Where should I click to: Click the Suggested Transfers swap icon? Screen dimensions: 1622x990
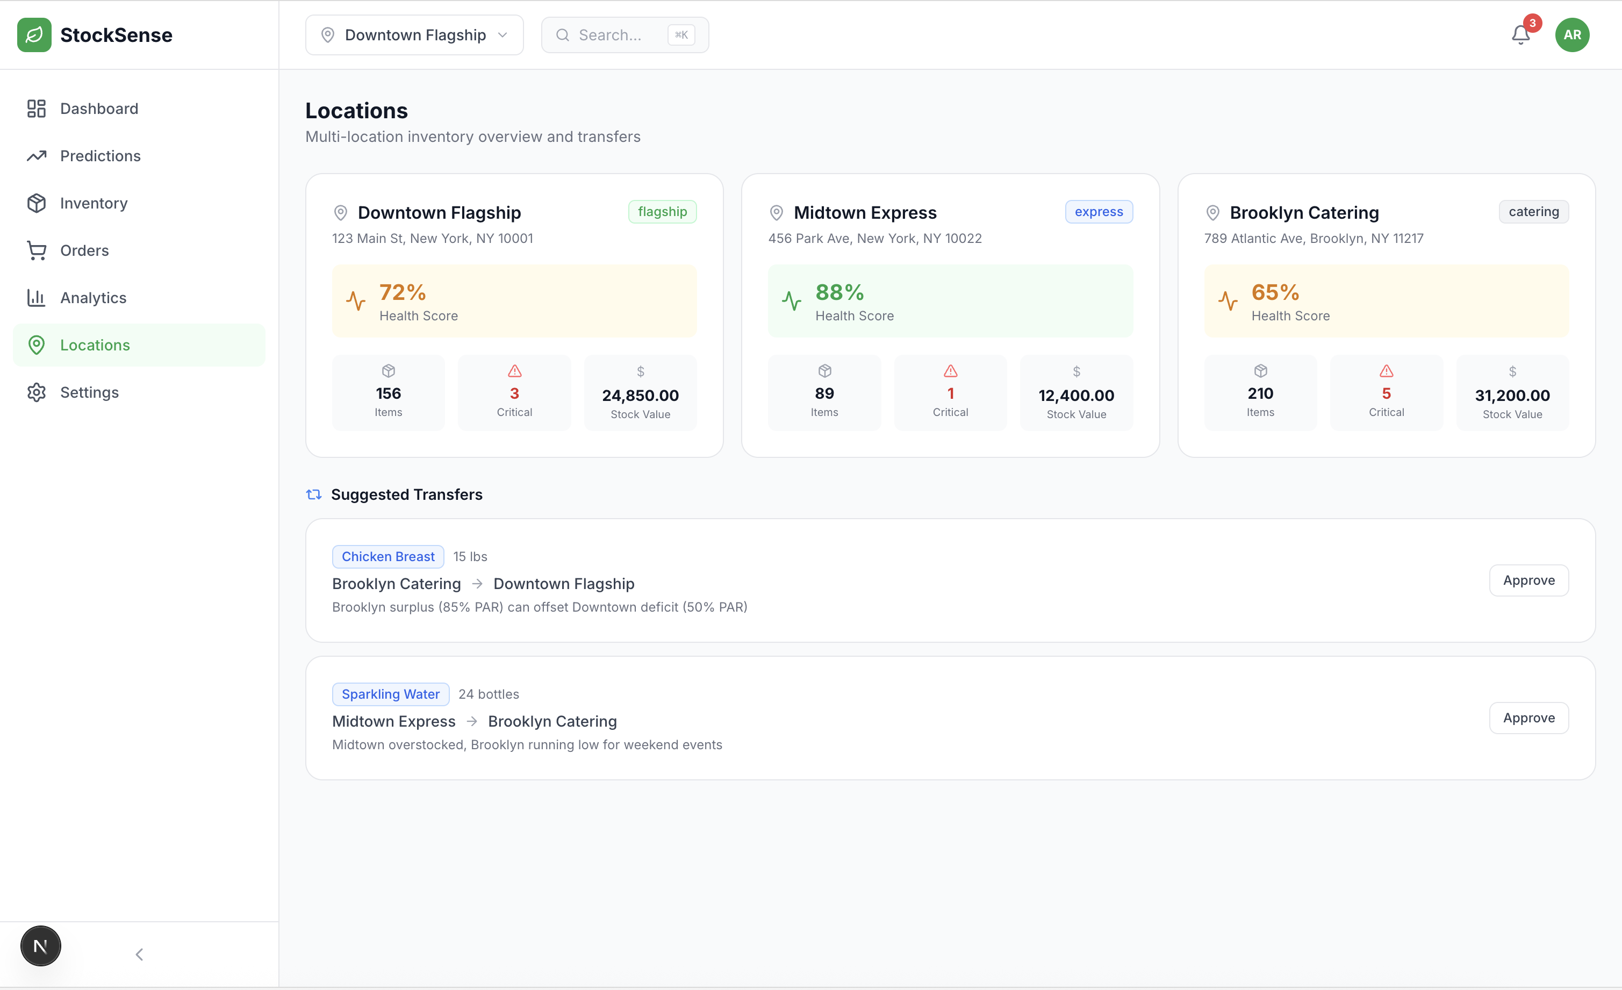[314, 494]
